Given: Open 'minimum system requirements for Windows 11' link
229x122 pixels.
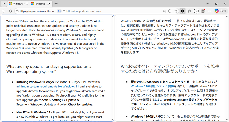Looking at the screenshot, I should [x=48, y=86].
